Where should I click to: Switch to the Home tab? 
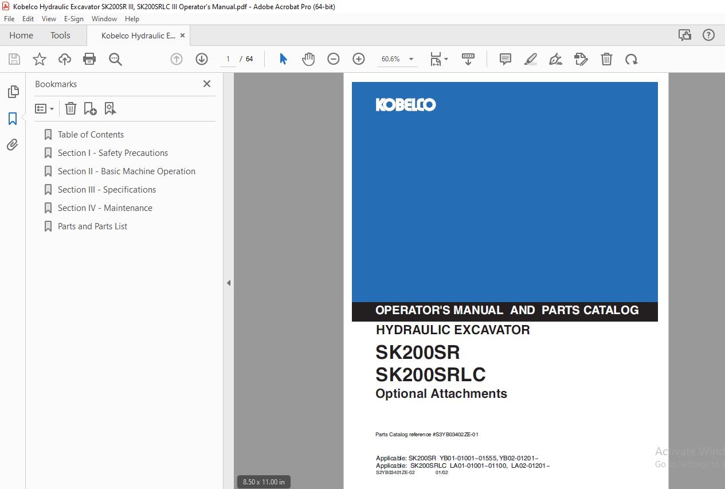tap(21, 36)
